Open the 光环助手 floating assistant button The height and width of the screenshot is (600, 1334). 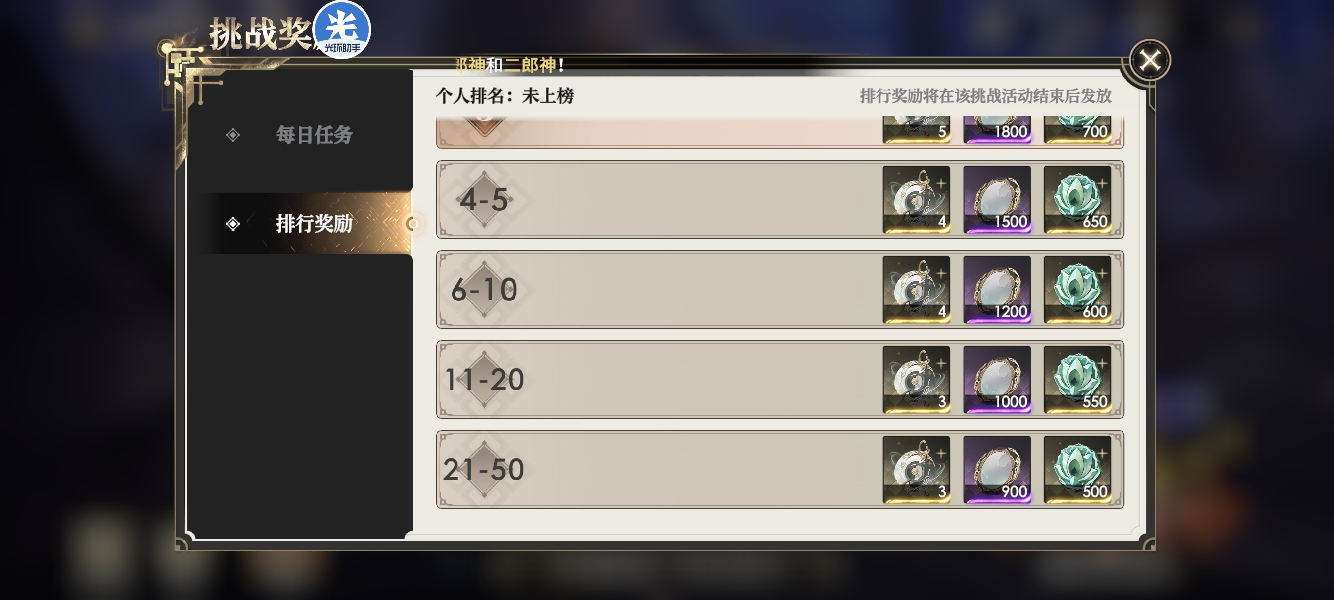342,30
